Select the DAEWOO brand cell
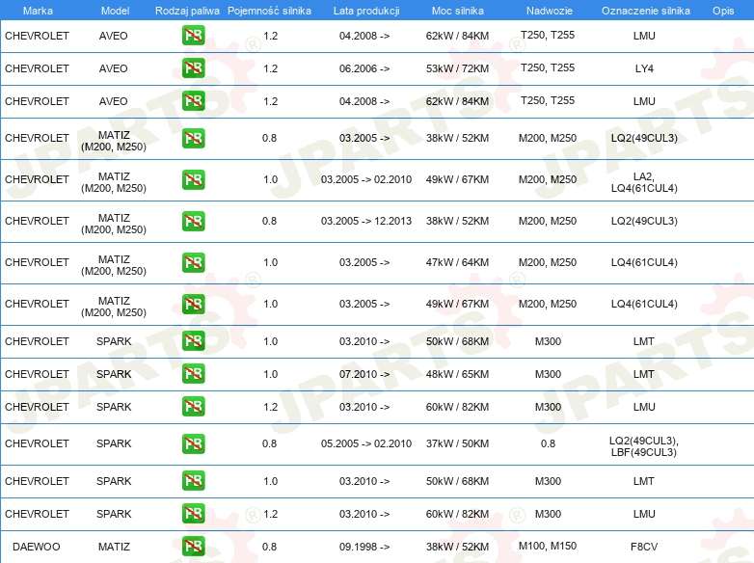Viewport: 754px width, 563px height. [36, 547]
